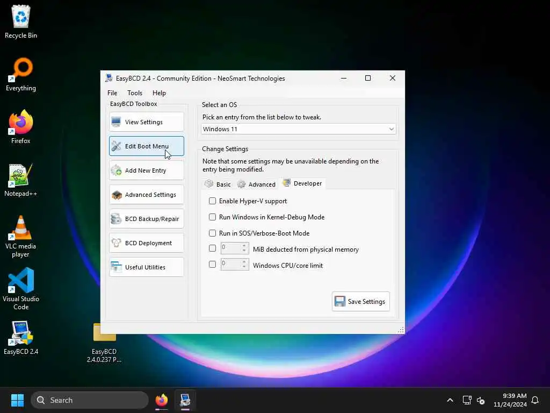
Task: Open View Settings in EasyBCD Toolbox
Action: (146, 122)
